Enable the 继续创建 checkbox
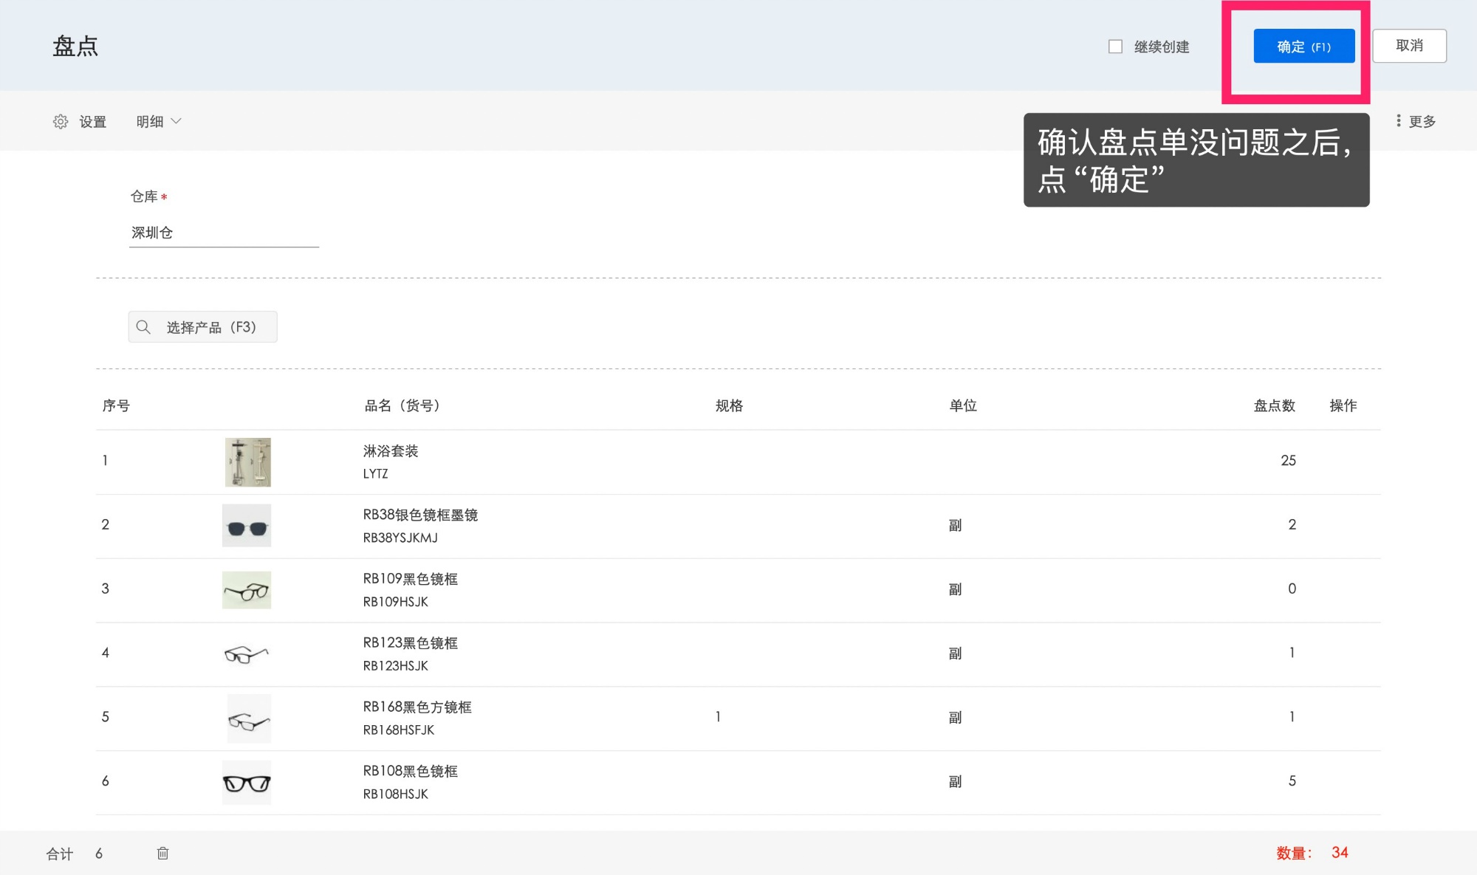 pos(1115,47)
